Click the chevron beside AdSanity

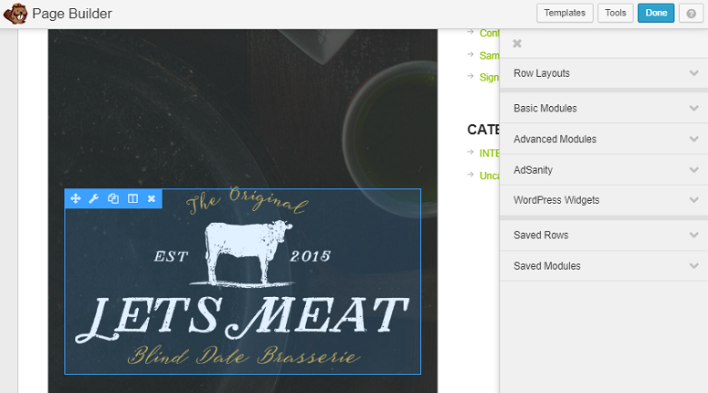click(694, 170)
